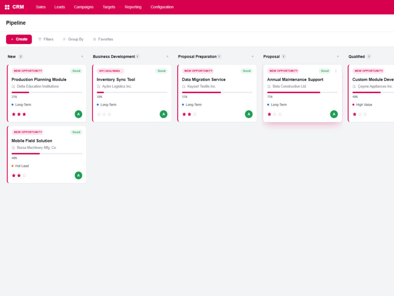Click company icon beside Bursa Machinery Mfg. Co.

tap(13, 148)
